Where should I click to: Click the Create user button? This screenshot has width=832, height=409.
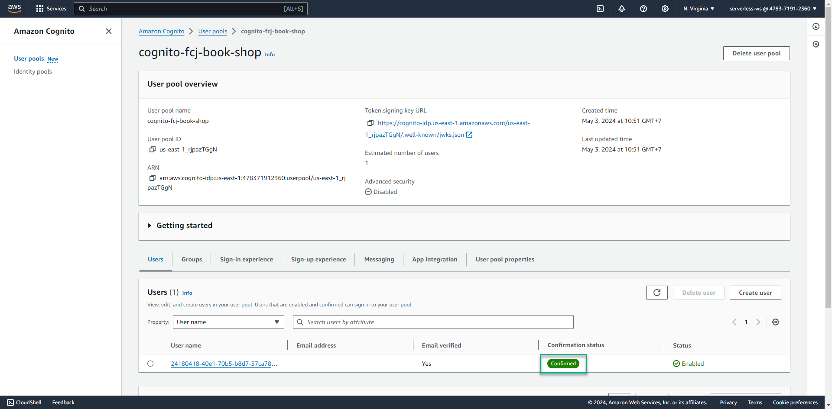pos(755,293)
